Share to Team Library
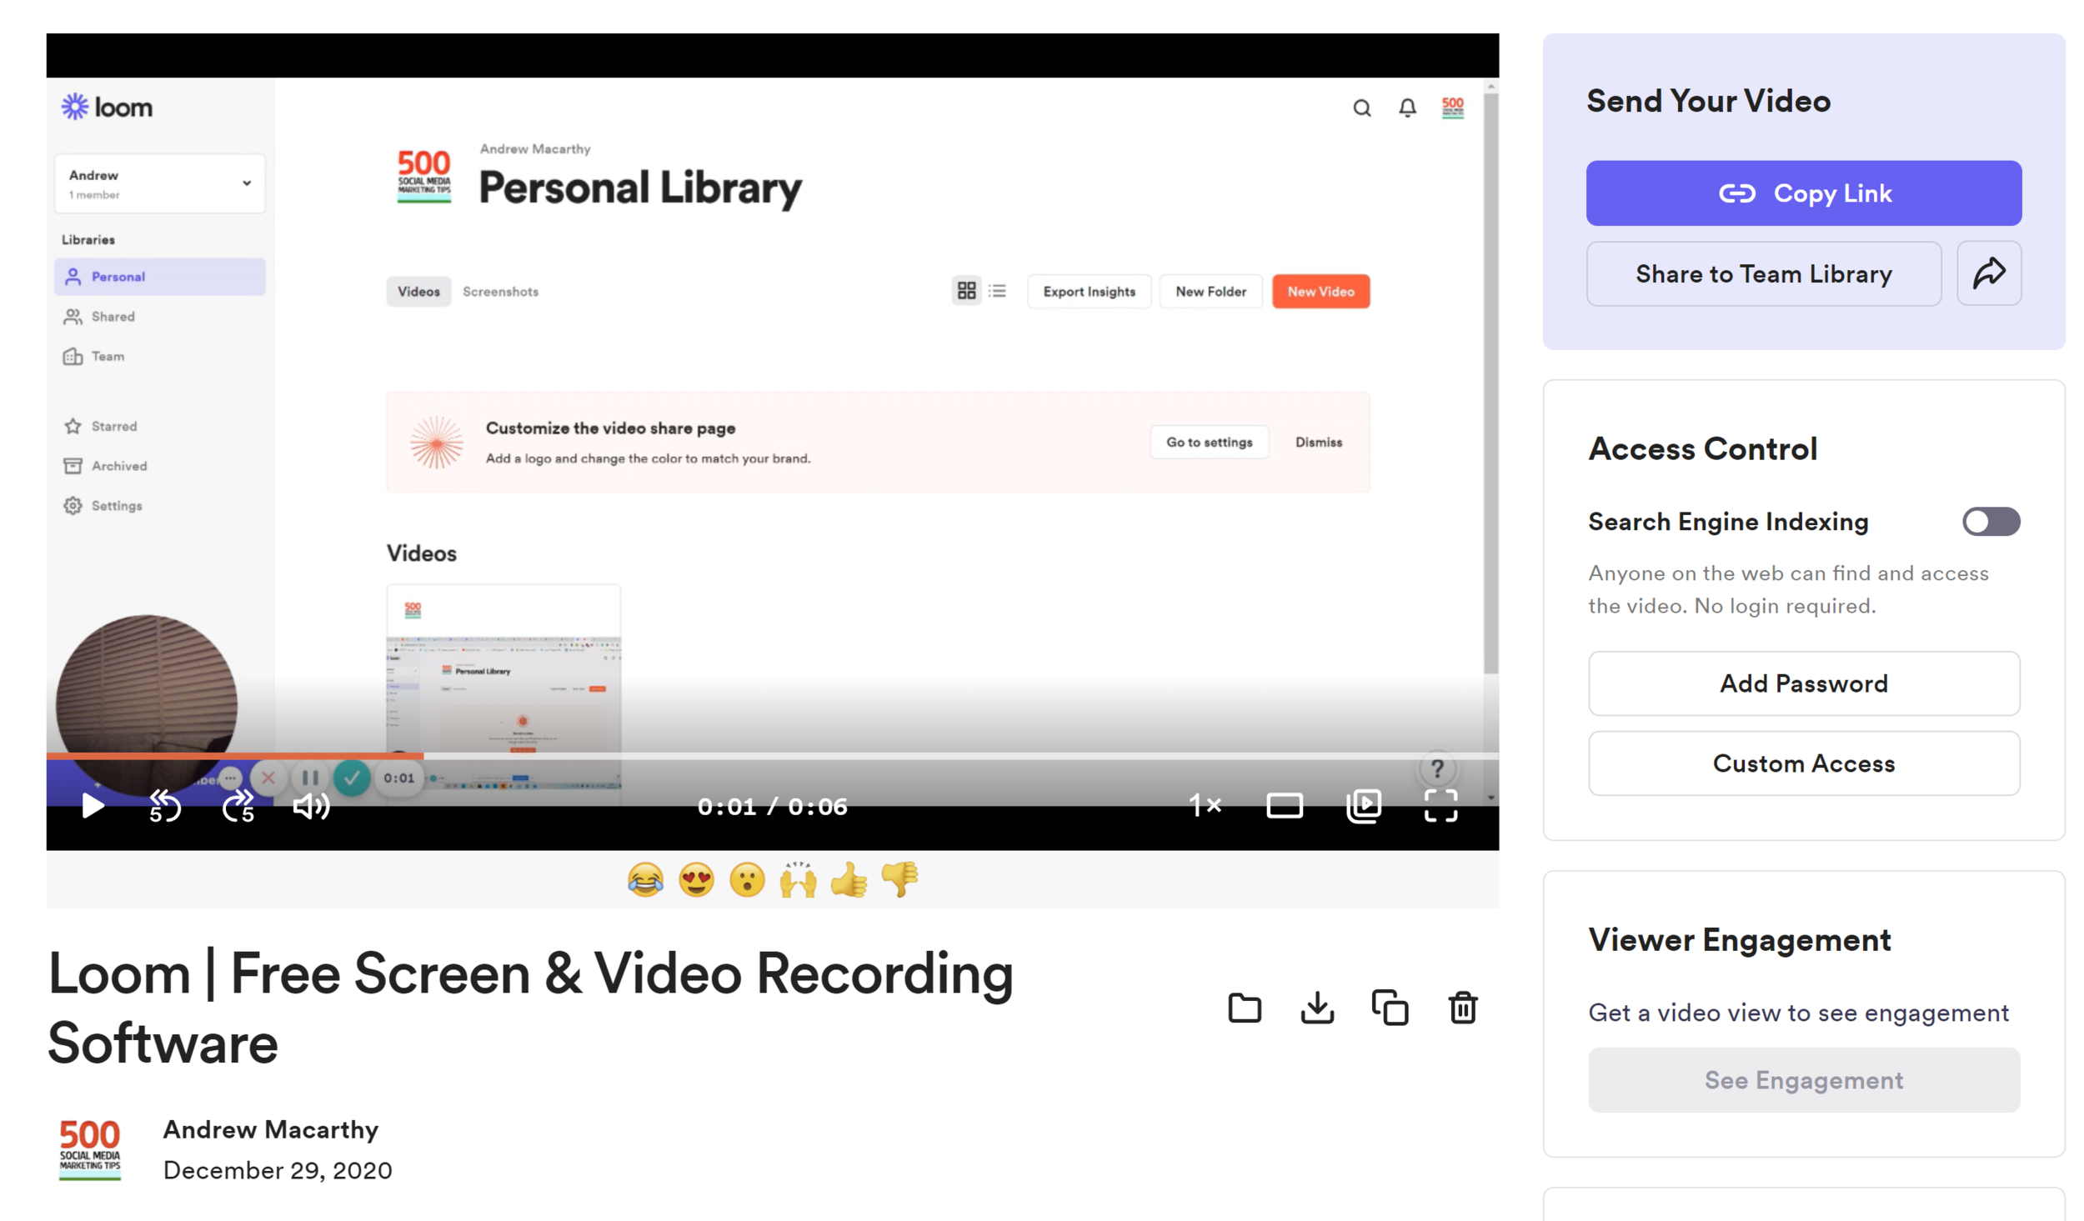Screen dimensions: 2084x1221 coord(1763,273)
